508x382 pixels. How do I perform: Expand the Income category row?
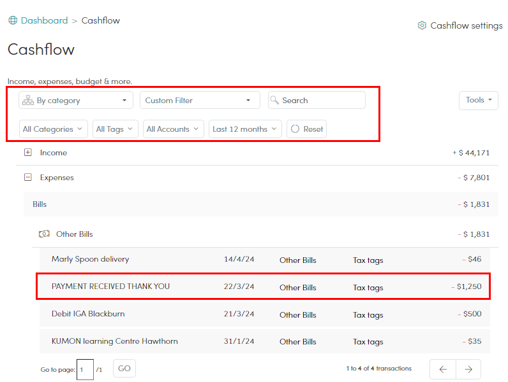[27, 153]
